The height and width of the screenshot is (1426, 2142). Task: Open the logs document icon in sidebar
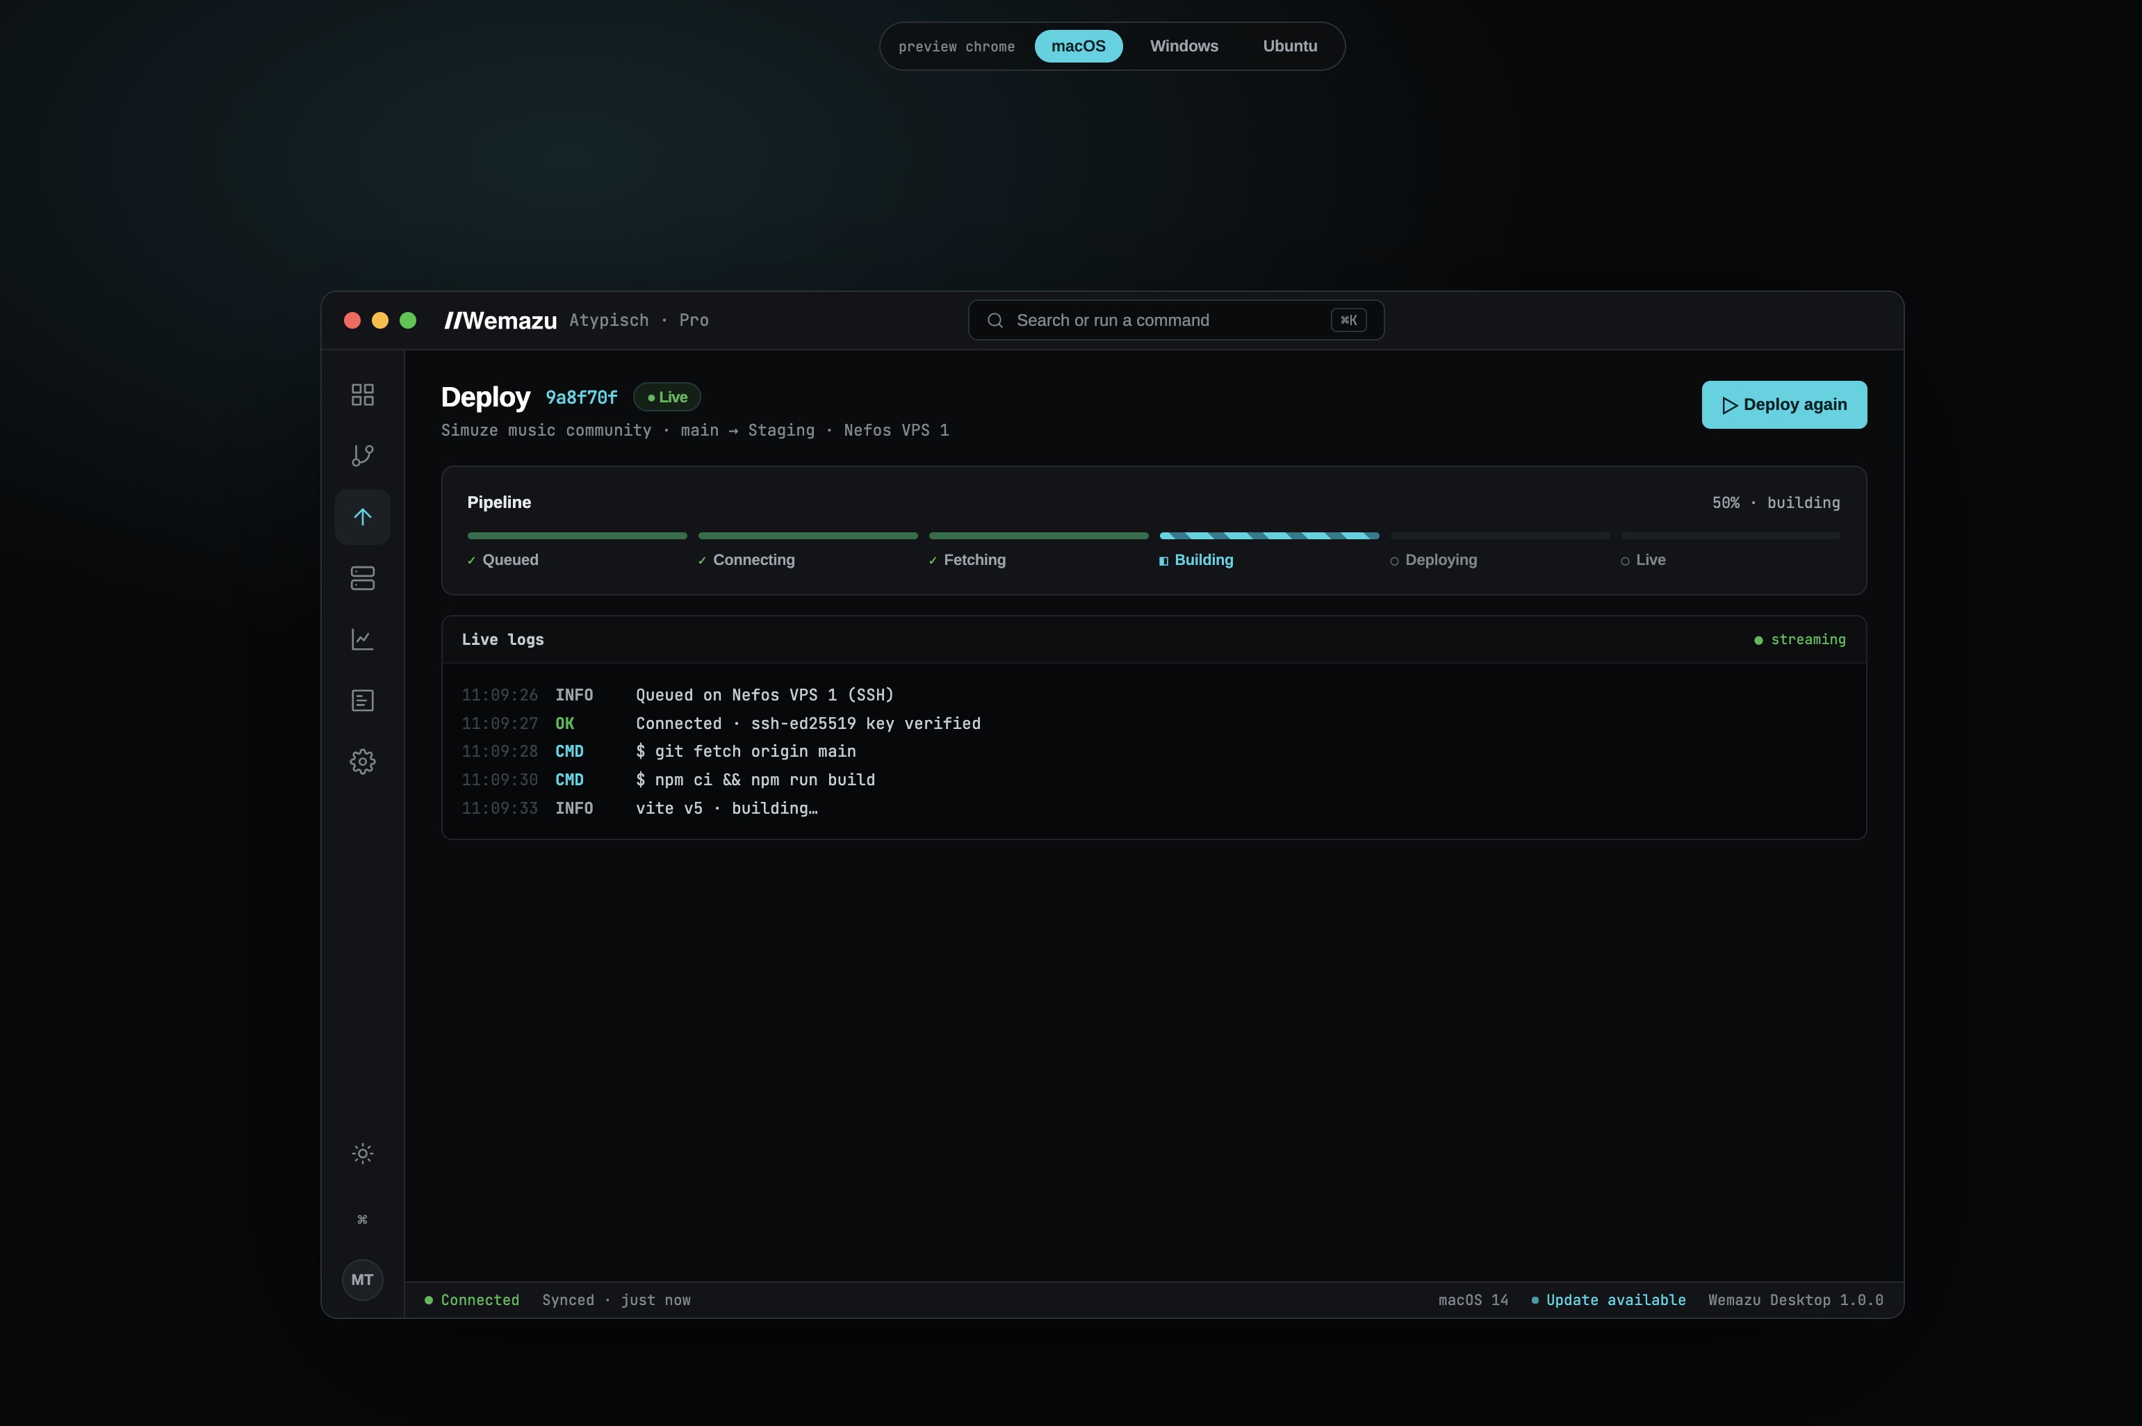362,700
